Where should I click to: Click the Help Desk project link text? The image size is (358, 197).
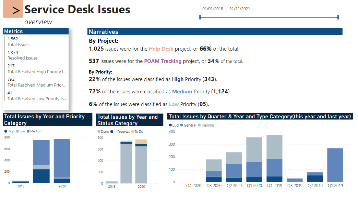tap(161, 49)
